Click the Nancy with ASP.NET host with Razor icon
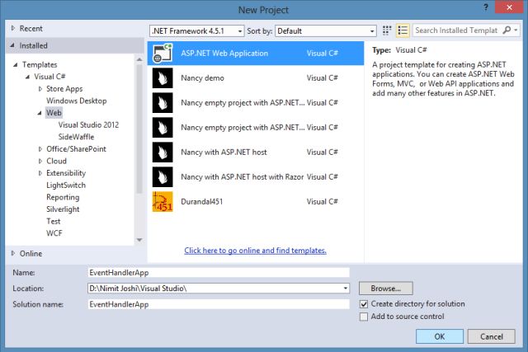This screenshot has height=352, width=528. [163, 177]
